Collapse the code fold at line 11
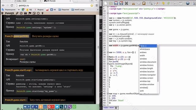This screenshot has height=110, width=196. point(108,13)
